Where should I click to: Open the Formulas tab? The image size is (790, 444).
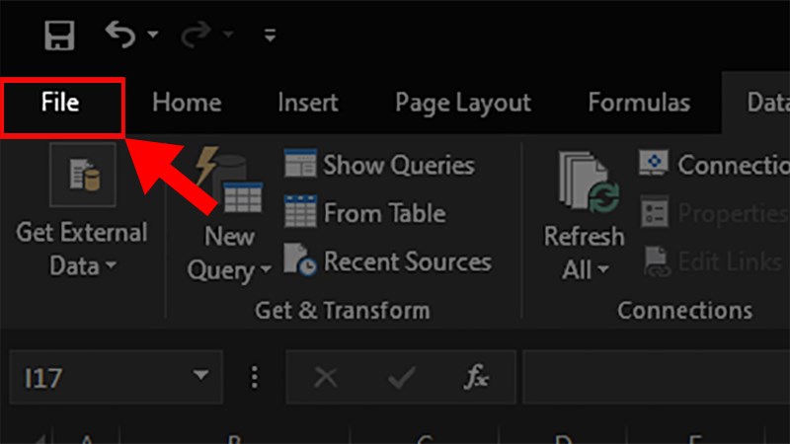pos(639,103)
